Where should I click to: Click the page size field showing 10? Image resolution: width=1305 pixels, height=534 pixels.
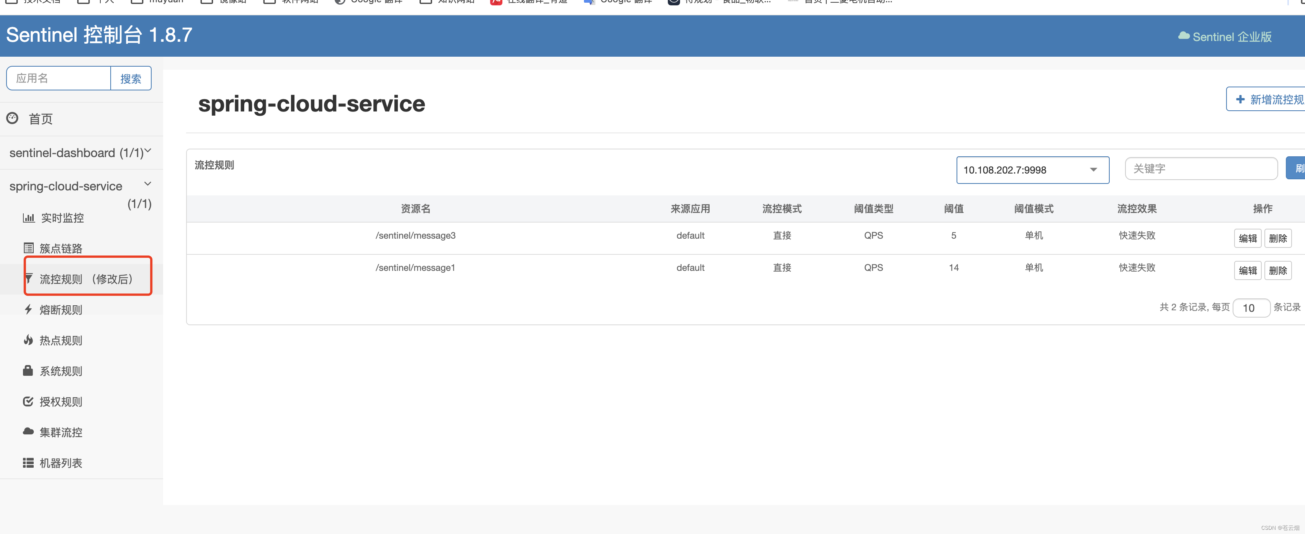pyautogui.click(x=1251, y=308)
